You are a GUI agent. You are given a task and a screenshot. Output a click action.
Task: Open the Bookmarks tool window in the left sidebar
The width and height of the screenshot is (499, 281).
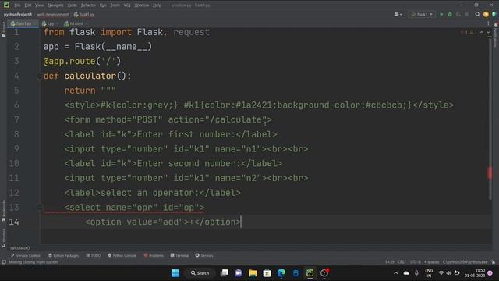click(x=3, y=211)
